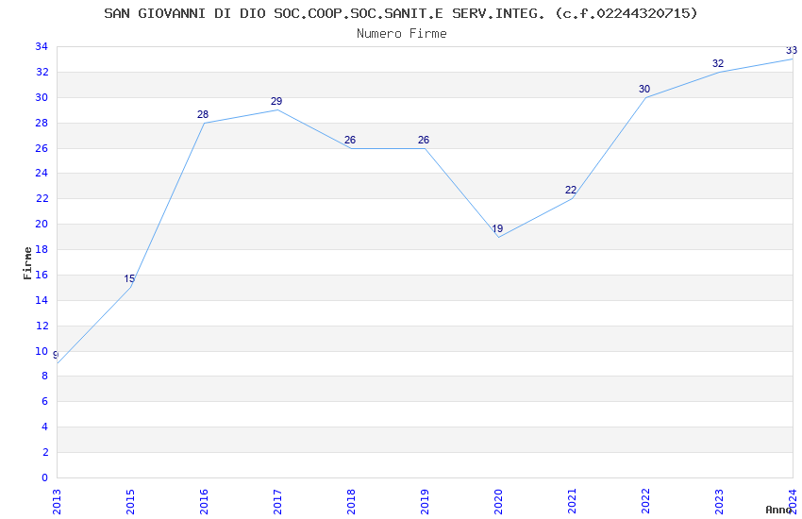Click the x-axis year 2015
The image size is (802, 519).
coord(130,502)
